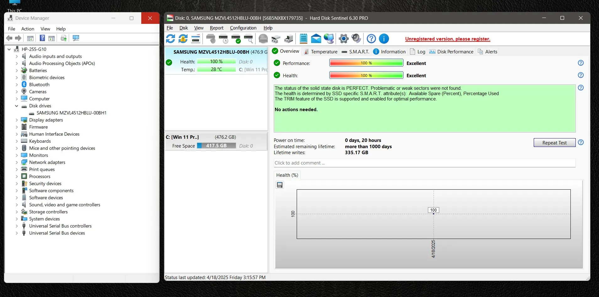
Task: Click the help icon next to Health row
Action: point(581,75)
